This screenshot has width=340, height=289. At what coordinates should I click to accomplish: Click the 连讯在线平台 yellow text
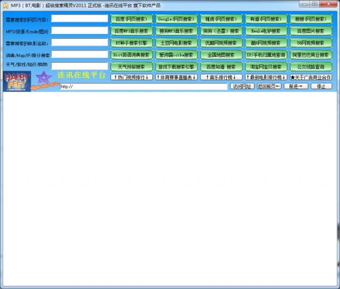tap(81, 75)
